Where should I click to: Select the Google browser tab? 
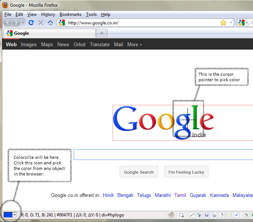[49, 33]
